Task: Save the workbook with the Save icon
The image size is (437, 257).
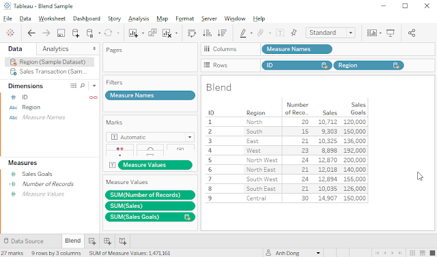Action: point(61,33)
